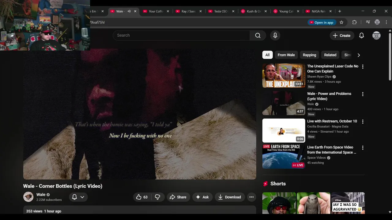Viewport: 392px width, 220px height.
Task: Close the Young Cal tab
Action: coord(298,11)
